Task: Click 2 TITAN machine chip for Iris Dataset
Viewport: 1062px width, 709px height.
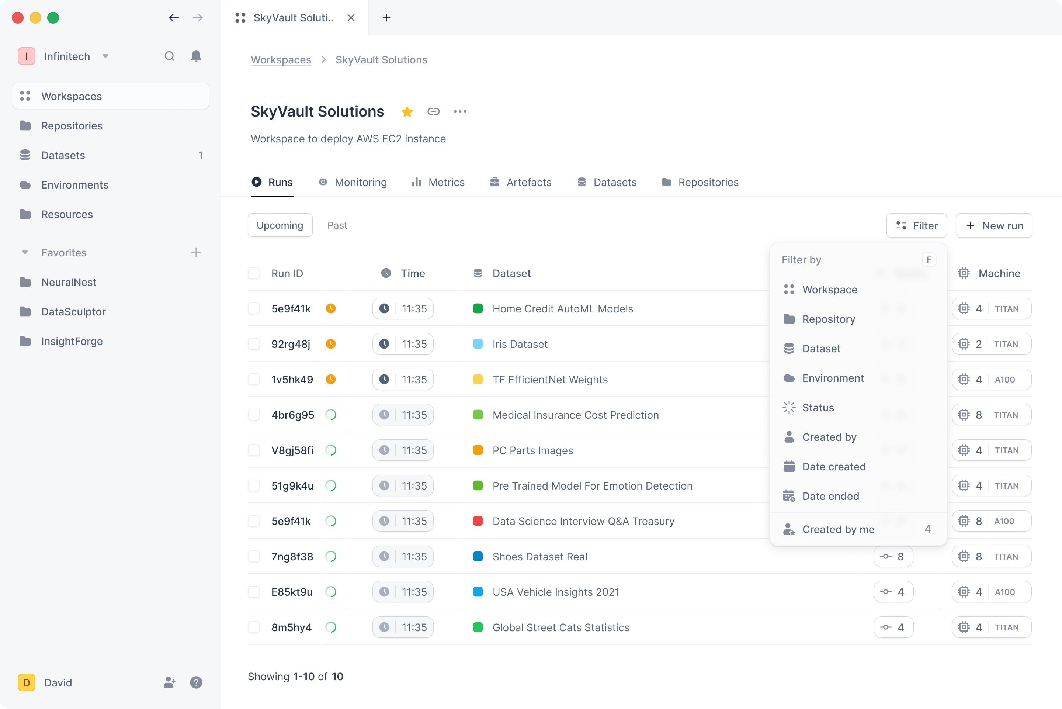Action: click(992, 344)
